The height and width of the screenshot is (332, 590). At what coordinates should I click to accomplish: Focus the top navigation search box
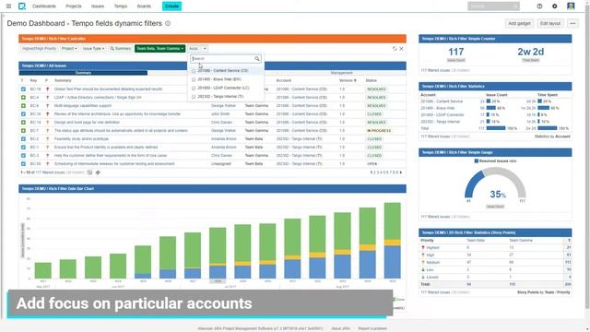493,6
